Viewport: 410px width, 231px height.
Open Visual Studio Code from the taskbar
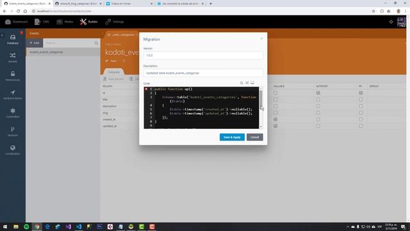point(79,227)
